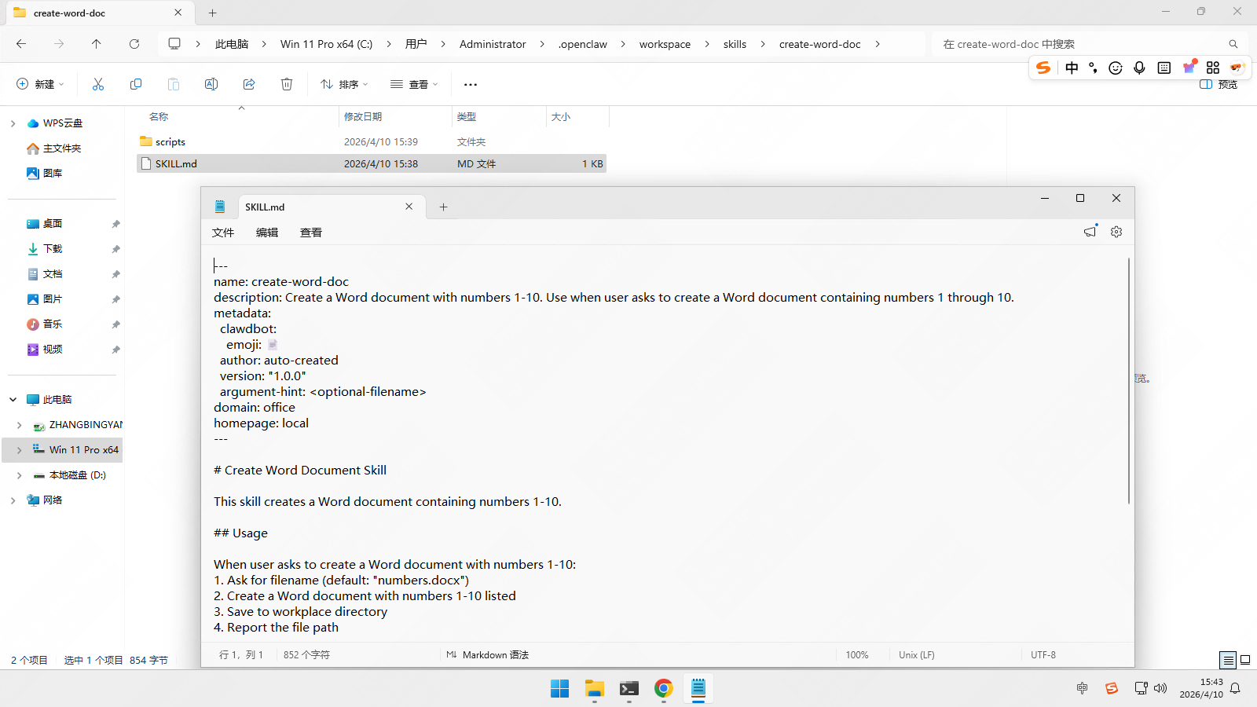This screenshot has width=1257, height=707.
Task: Open the Sogou on-screen keyboard icon
Action: (1164, 68)
